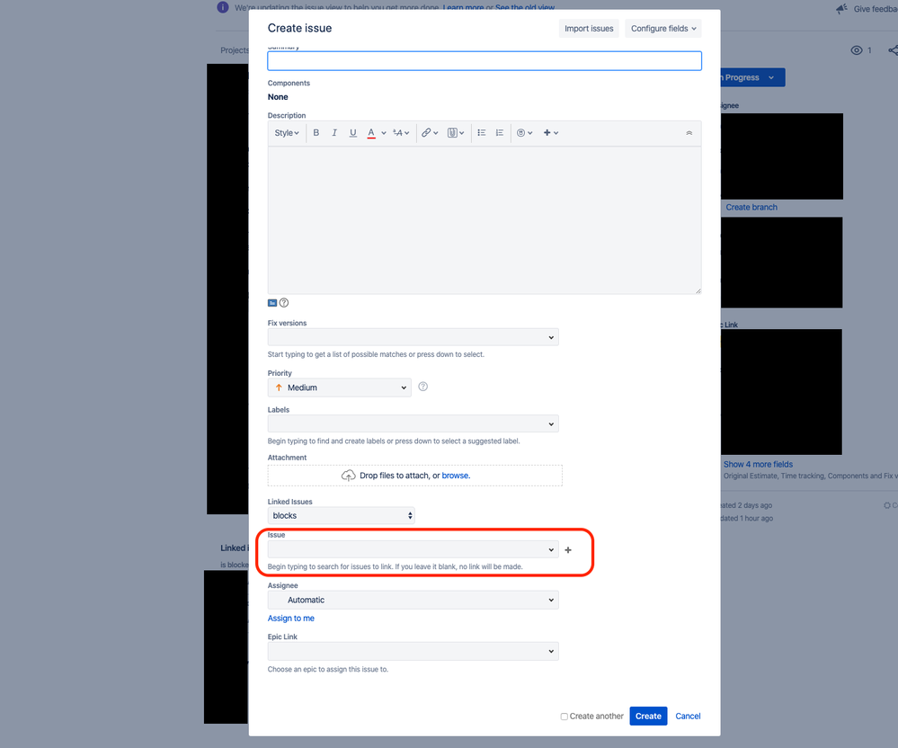The width and height of the screenshot is (898, 748).
Task: Open the insert more (+) dropdown
Action: point(550,133)
